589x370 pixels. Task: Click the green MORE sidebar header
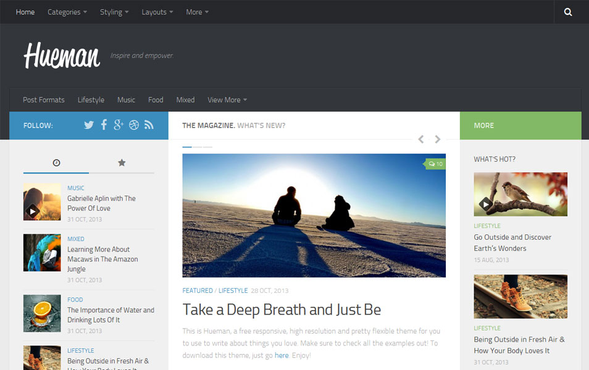click(520, 125)
